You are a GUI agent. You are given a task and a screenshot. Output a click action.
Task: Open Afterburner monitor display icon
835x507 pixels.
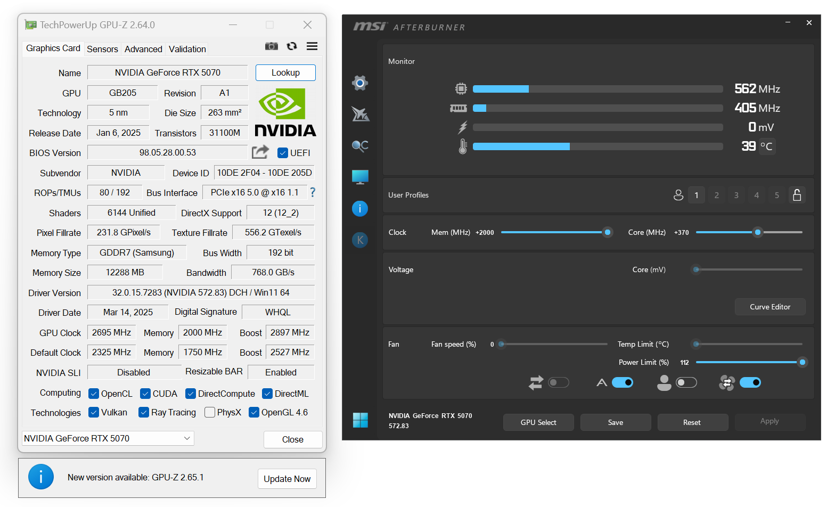coord(360,177)
